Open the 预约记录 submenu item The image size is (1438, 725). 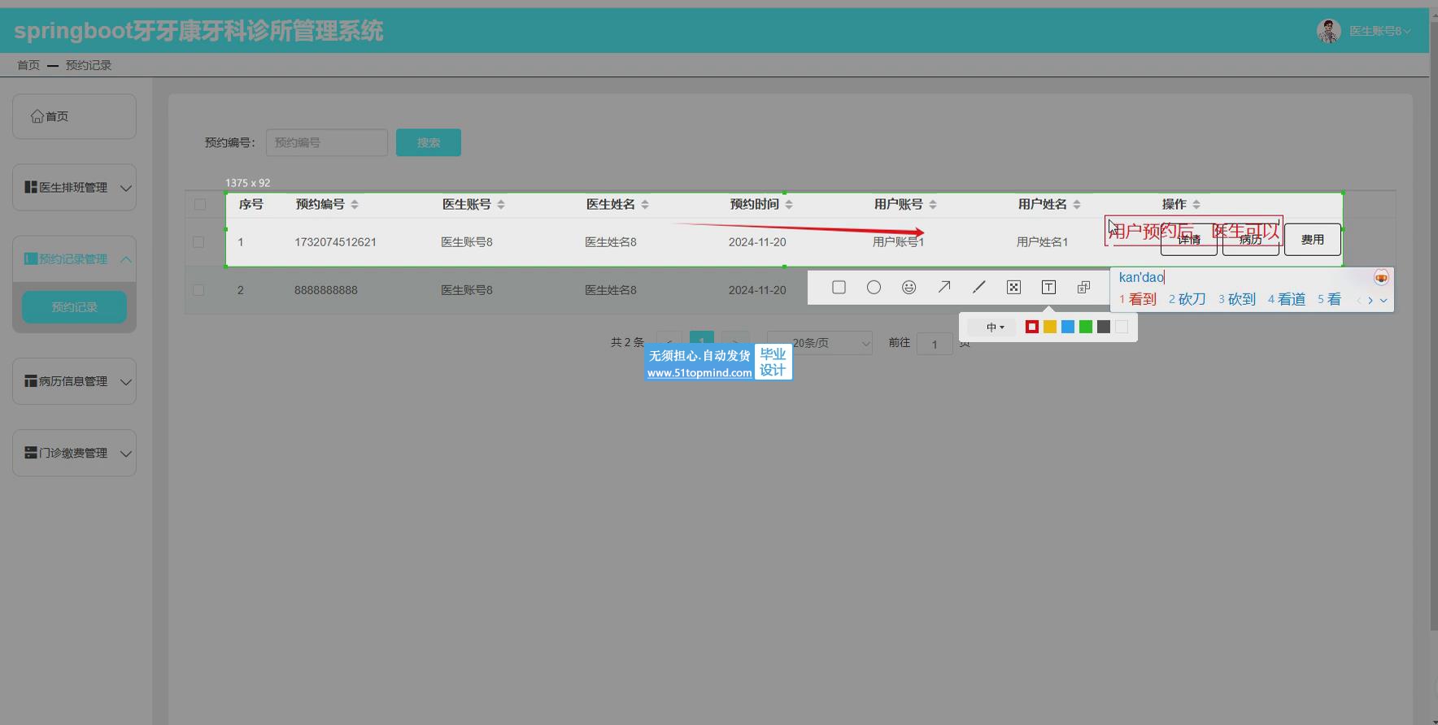coord(74,307)
